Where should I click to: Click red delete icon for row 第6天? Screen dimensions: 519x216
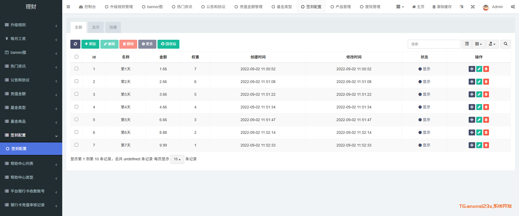coord(486,132)
